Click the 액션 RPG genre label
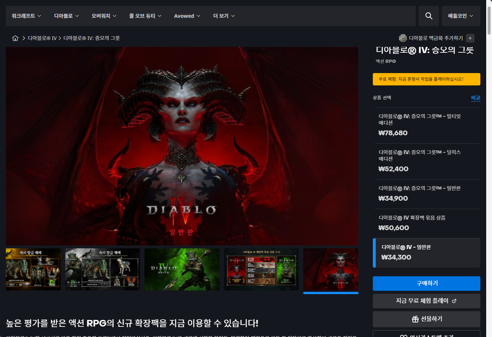The width and height of the screenshot is (492, 337). (386, 61)
